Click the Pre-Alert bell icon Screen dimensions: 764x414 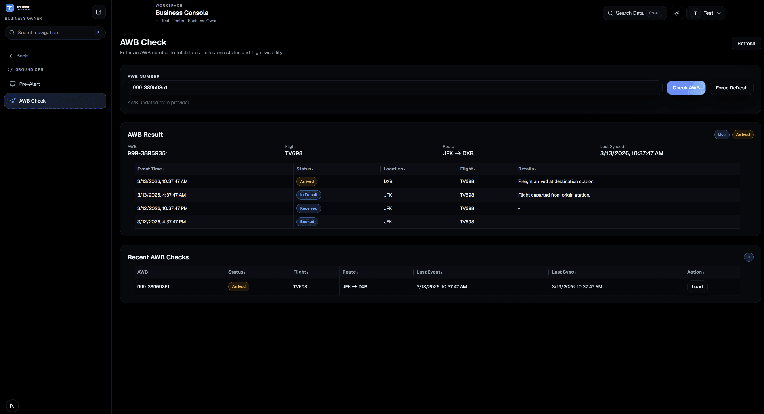(x=13, y=84)
